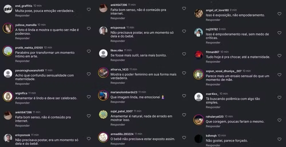The width and height of the screenshot is (286, 147).
Task: Reply to xsar4ixx_ comment
Action: (x=213, y=107)
